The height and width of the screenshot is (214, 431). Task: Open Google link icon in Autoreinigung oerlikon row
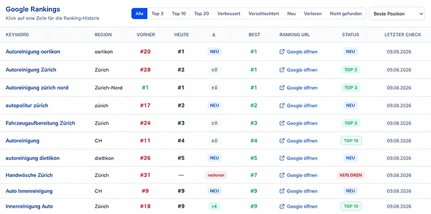[282, 52]
